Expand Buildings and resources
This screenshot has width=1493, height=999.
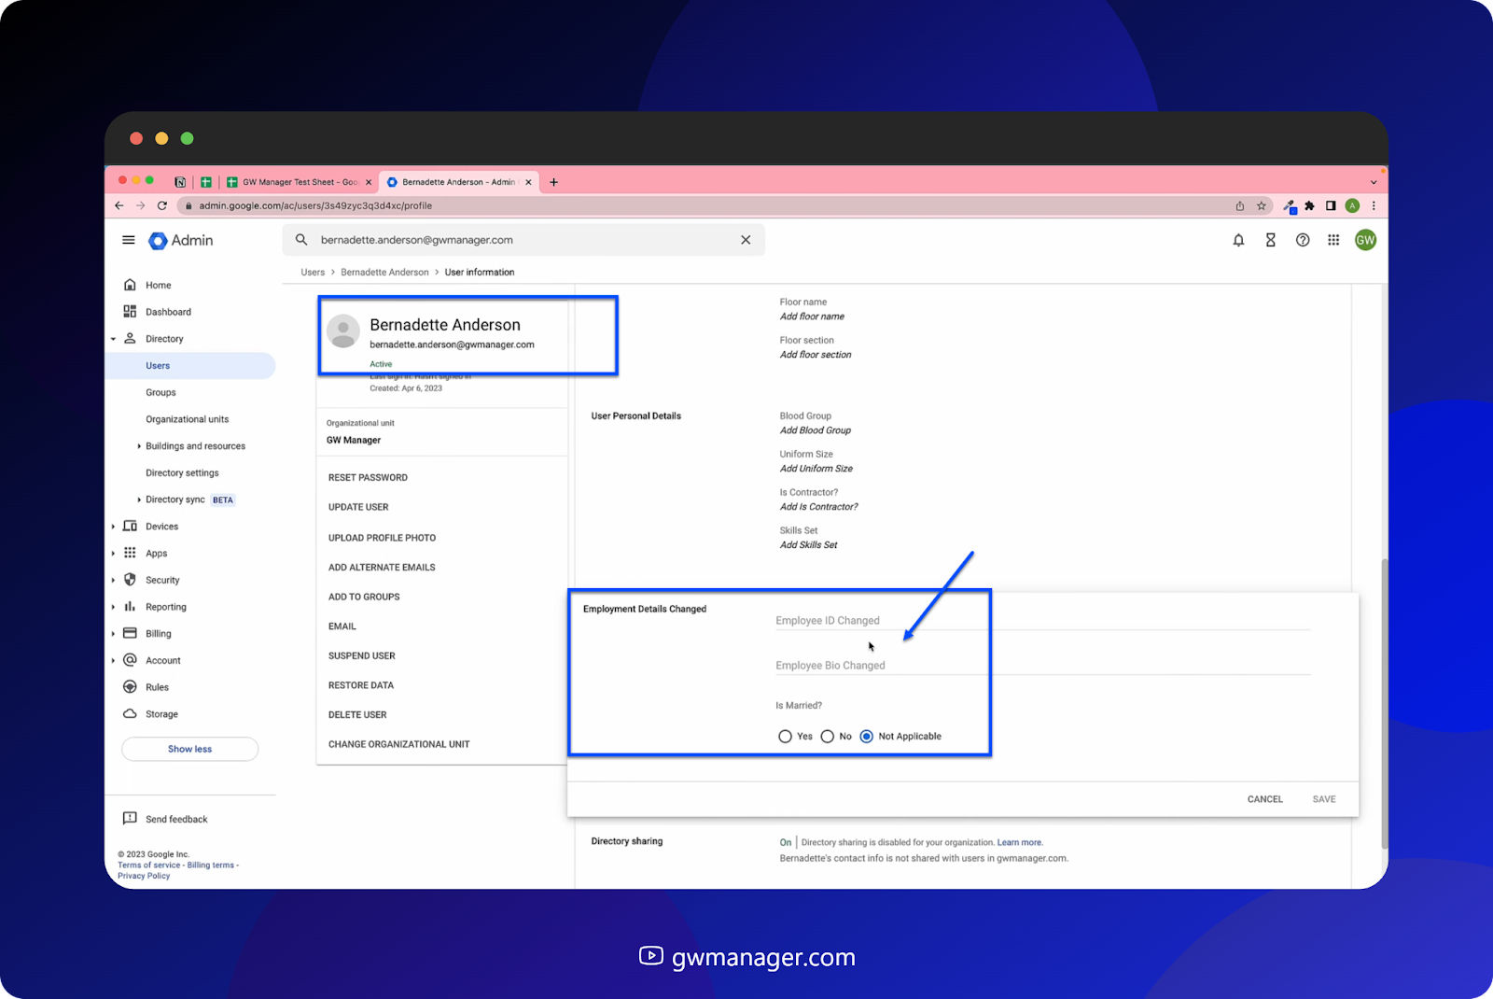tap(139, 446)
